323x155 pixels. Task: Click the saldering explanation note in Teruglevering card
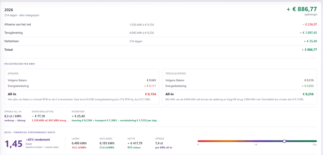[235, 99]
